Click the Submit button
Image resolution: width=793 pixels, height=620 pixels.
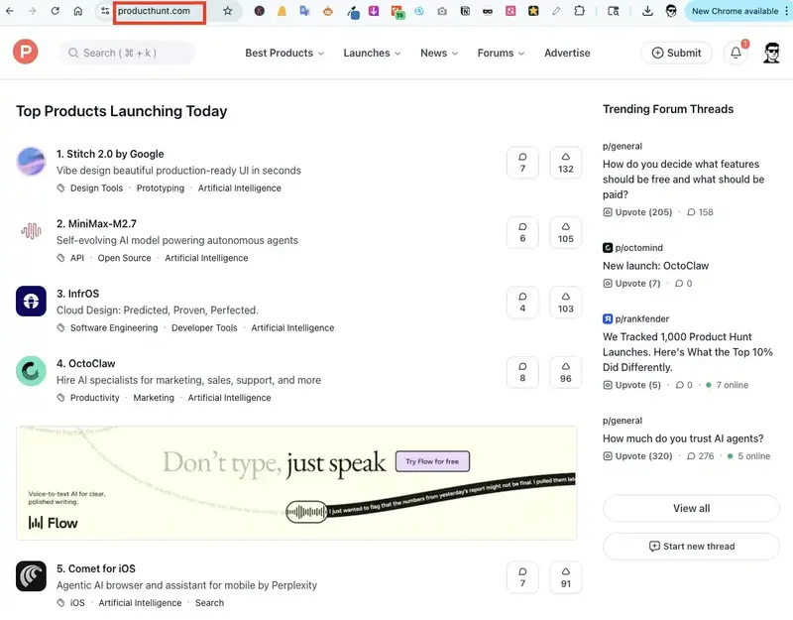pos(676,53)
